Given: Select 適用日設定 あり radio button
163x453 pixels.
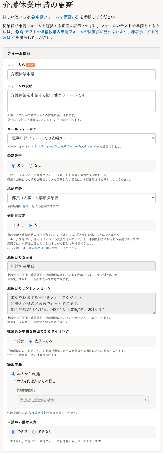Looking at the screenshot, I should pos(13,225).
